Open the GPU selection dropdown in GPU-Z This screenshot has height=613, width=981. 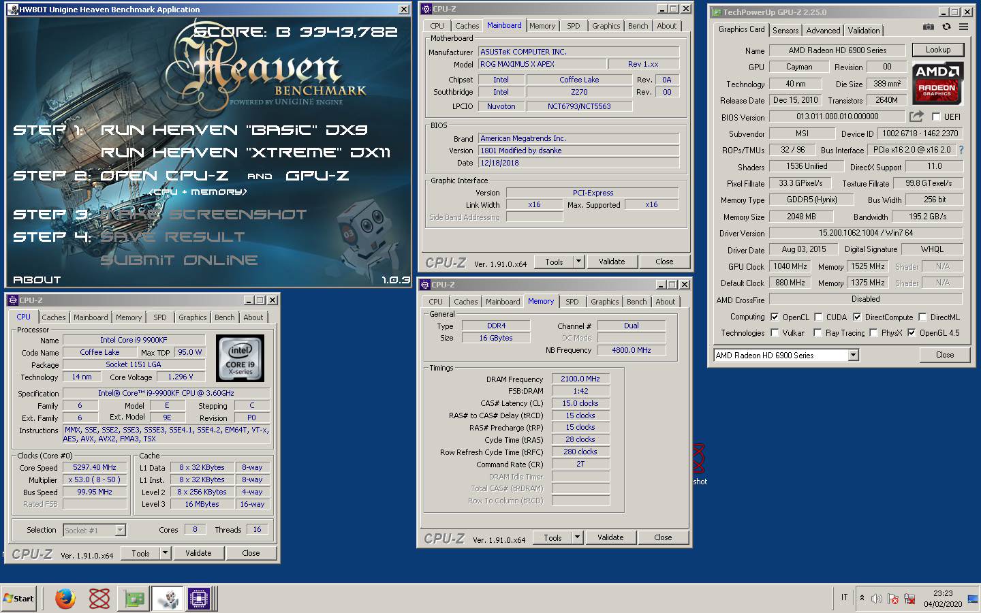[853, 355]
